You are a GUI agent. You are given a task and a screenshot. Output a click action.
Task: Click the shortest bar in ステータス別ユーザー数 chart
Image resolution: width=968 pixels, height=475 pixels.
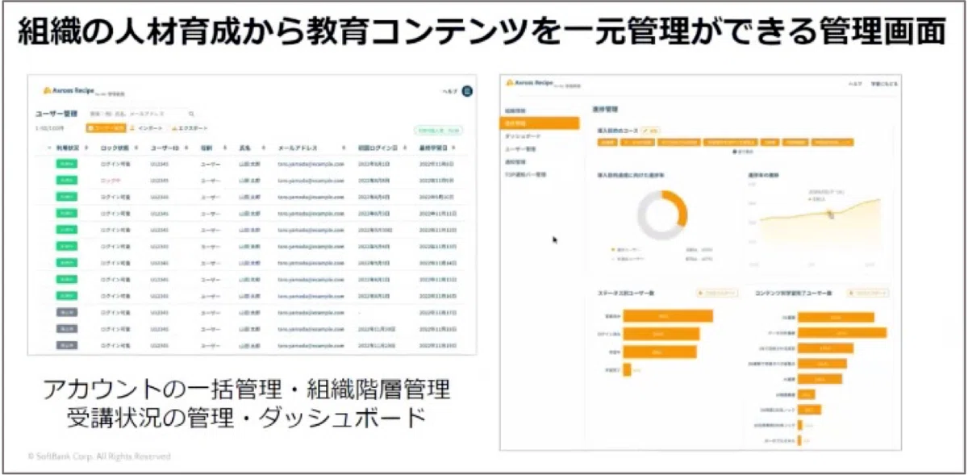[x=627, y=369]
